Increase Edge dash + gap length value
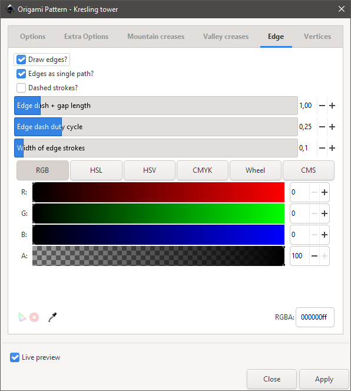This screenshot has height=391, width=351. (332, 106)
